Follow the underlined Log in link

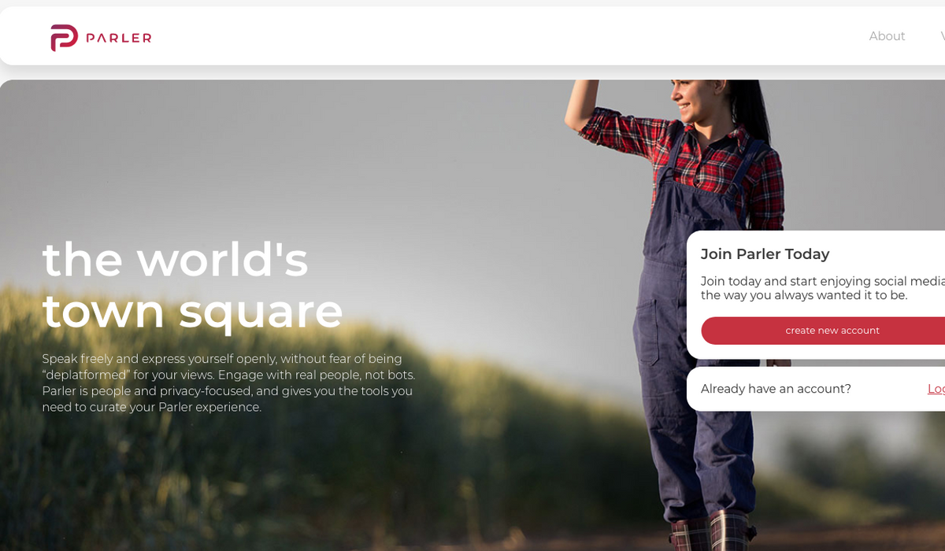tap(936, 389)
